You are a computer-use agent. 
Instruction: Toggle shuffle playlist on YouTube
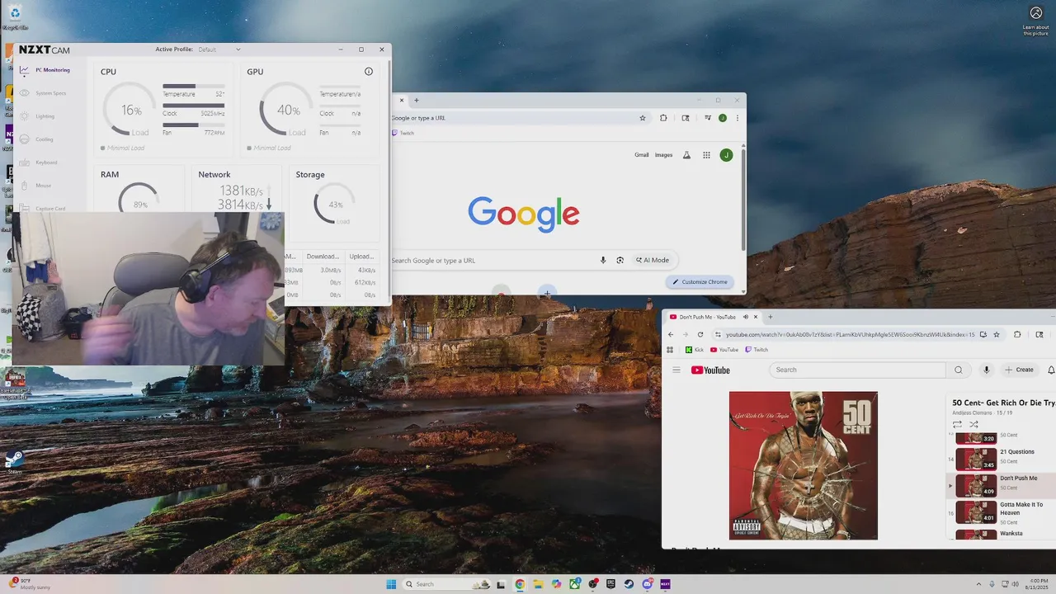click(973, 424)
